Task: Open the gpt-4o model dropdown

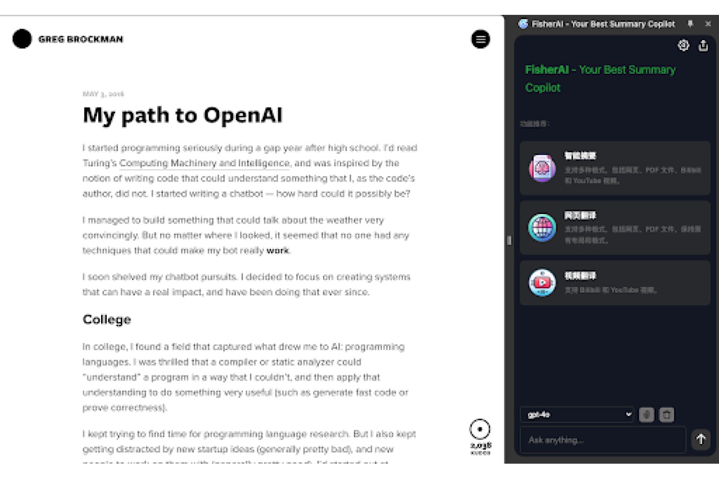Action: point(577,414)
